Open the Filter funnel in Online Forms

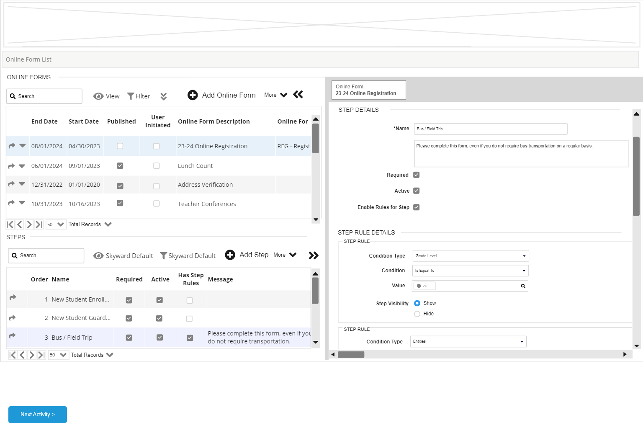pos(131,96)
